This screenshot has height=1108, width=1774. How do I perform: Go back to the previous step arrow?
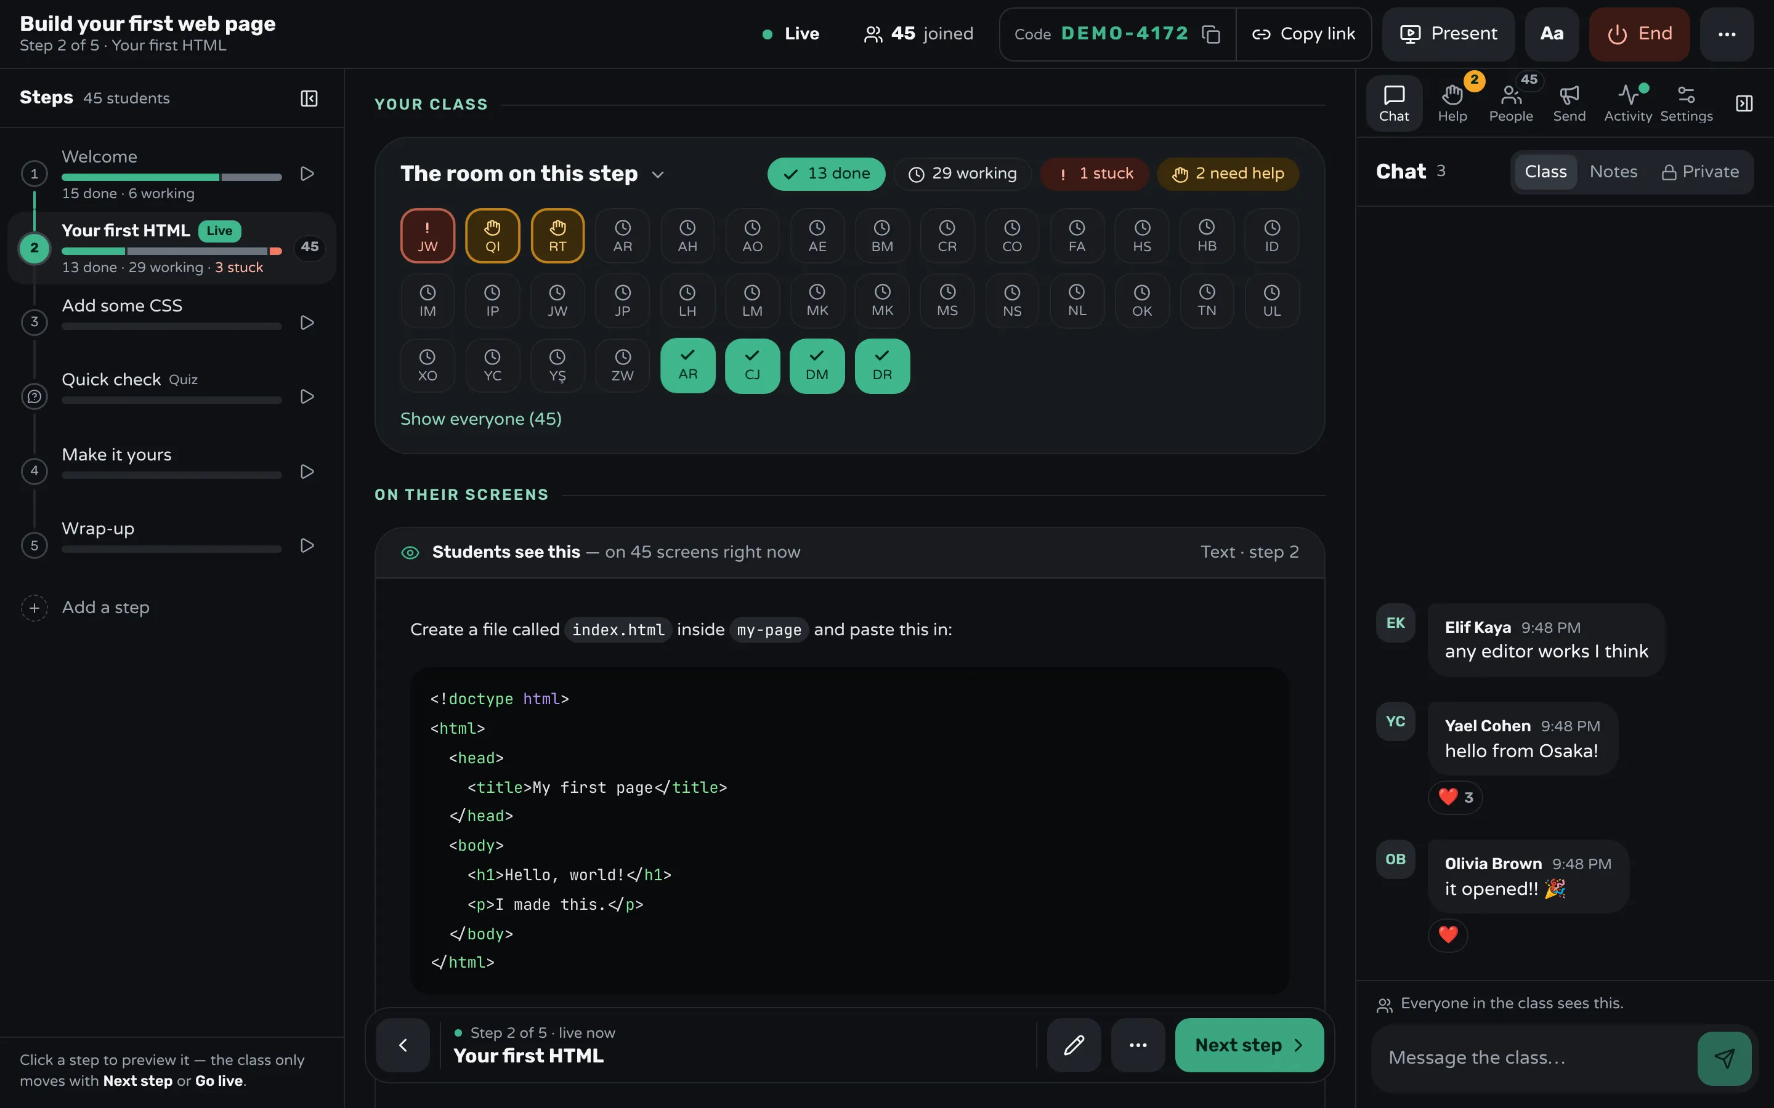tap(402, 1045)
